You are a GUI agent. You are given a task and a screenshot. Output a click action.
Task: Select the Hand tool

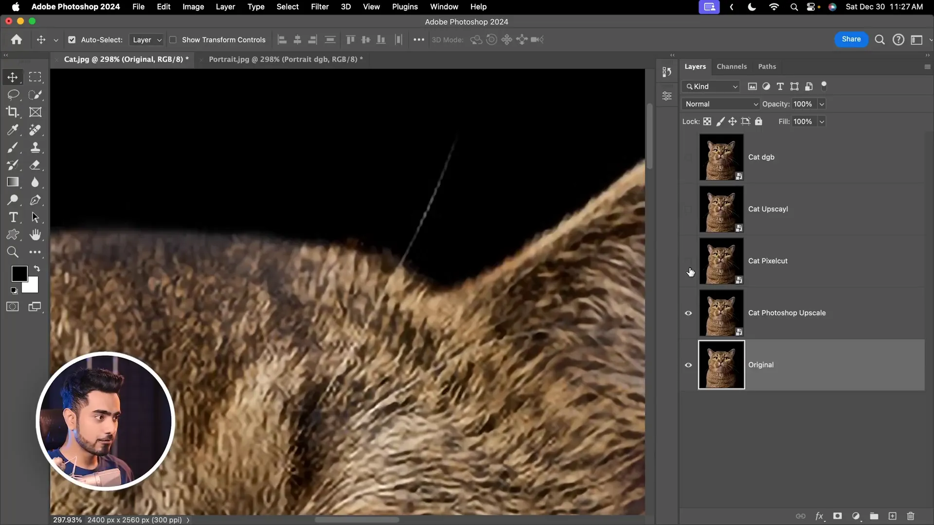pos(35,235)
